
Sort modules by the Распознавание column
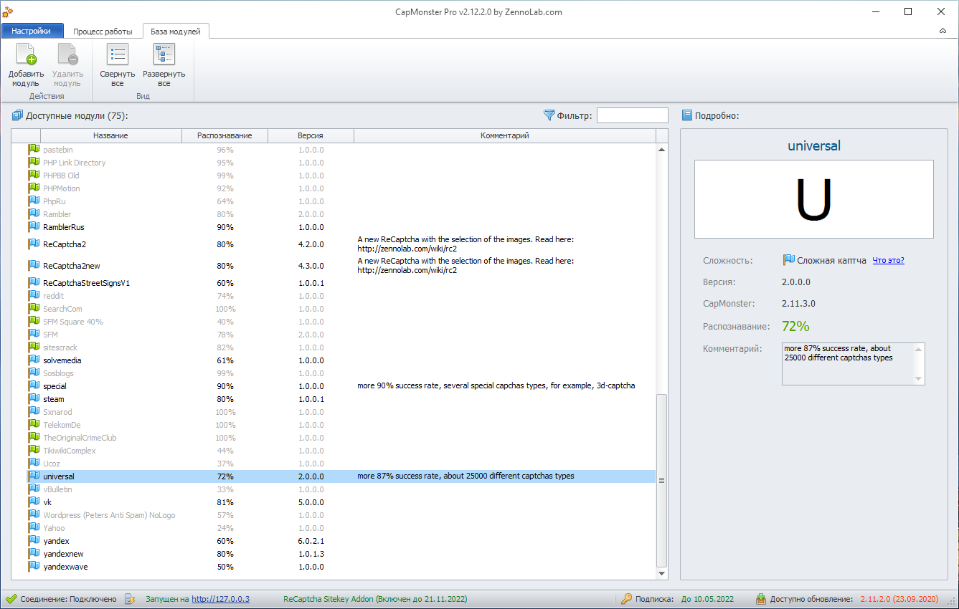pos(225,135)
